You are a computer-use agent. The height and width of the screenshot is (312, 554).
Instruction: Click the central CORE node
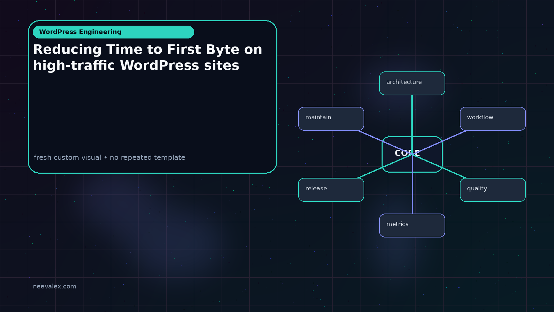tap(412, 154)
